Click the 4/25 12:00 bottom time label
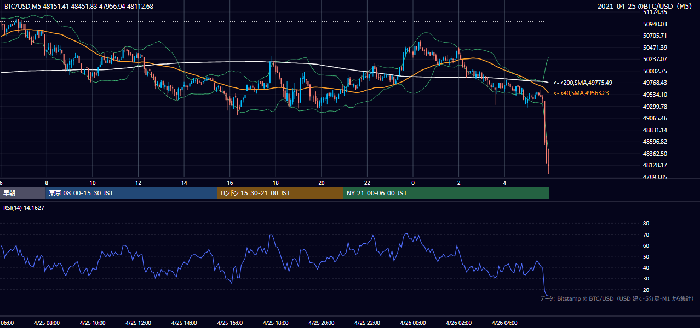The height and width of the screenshot is (328, 700). [x=138, y=323]
